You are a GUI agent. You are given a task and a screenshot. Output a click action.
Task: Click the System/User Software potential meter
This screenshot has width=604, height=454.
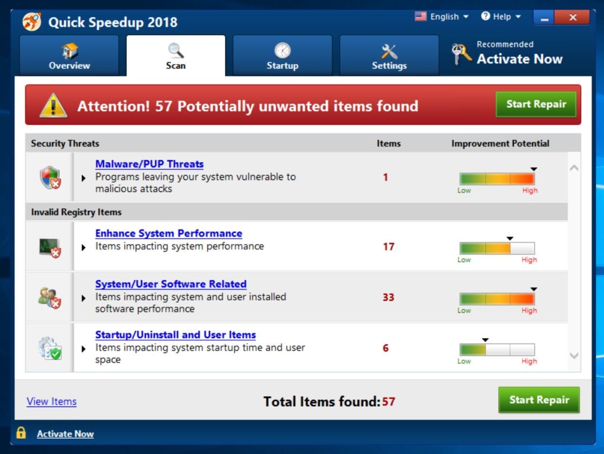497,299
